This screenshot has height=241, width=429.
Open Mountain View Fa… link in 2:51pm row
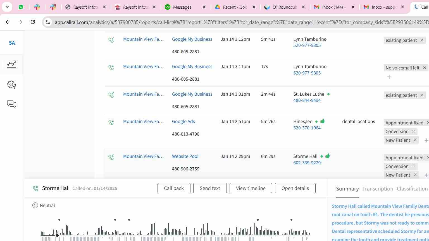(143, 121)
